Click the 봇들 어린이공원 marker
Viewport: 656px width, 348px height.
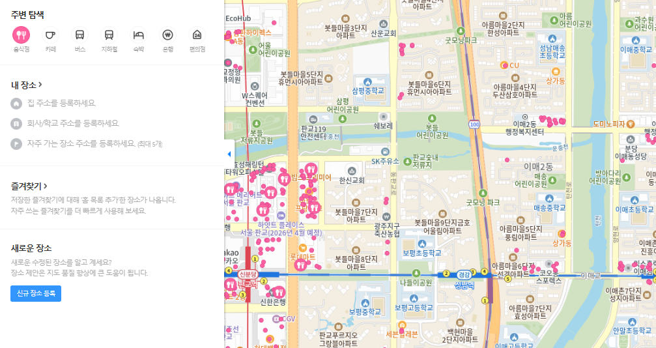[x=432, y=118]
